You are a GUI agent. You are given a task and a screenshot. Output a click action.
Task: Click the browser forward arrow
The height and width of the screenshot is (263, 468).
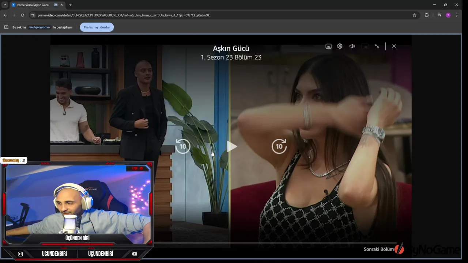click(14, 15)
